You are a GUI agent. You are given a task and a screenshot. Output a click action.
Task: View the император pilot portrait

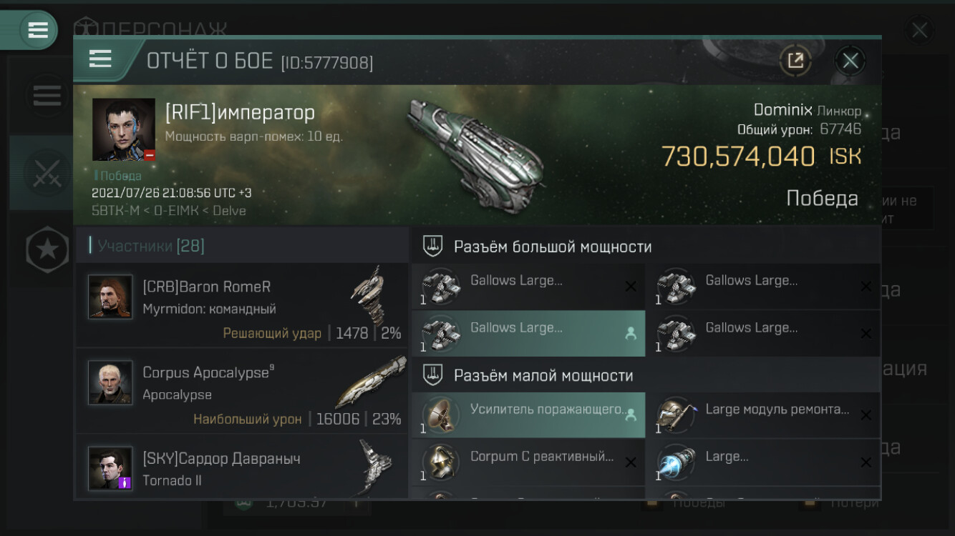pyautogui.click(x=124, y=129)
